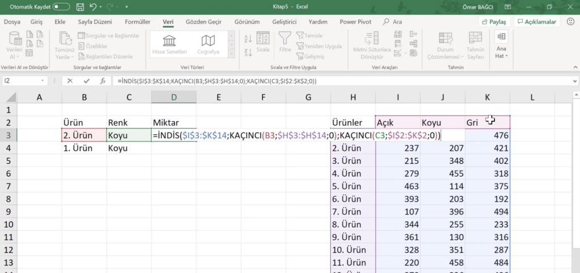Image resolution: width=580 pixels, height=273 pixels.
Task: Confirm formula with the checkmark icon
Action: [x=86, y=81]
